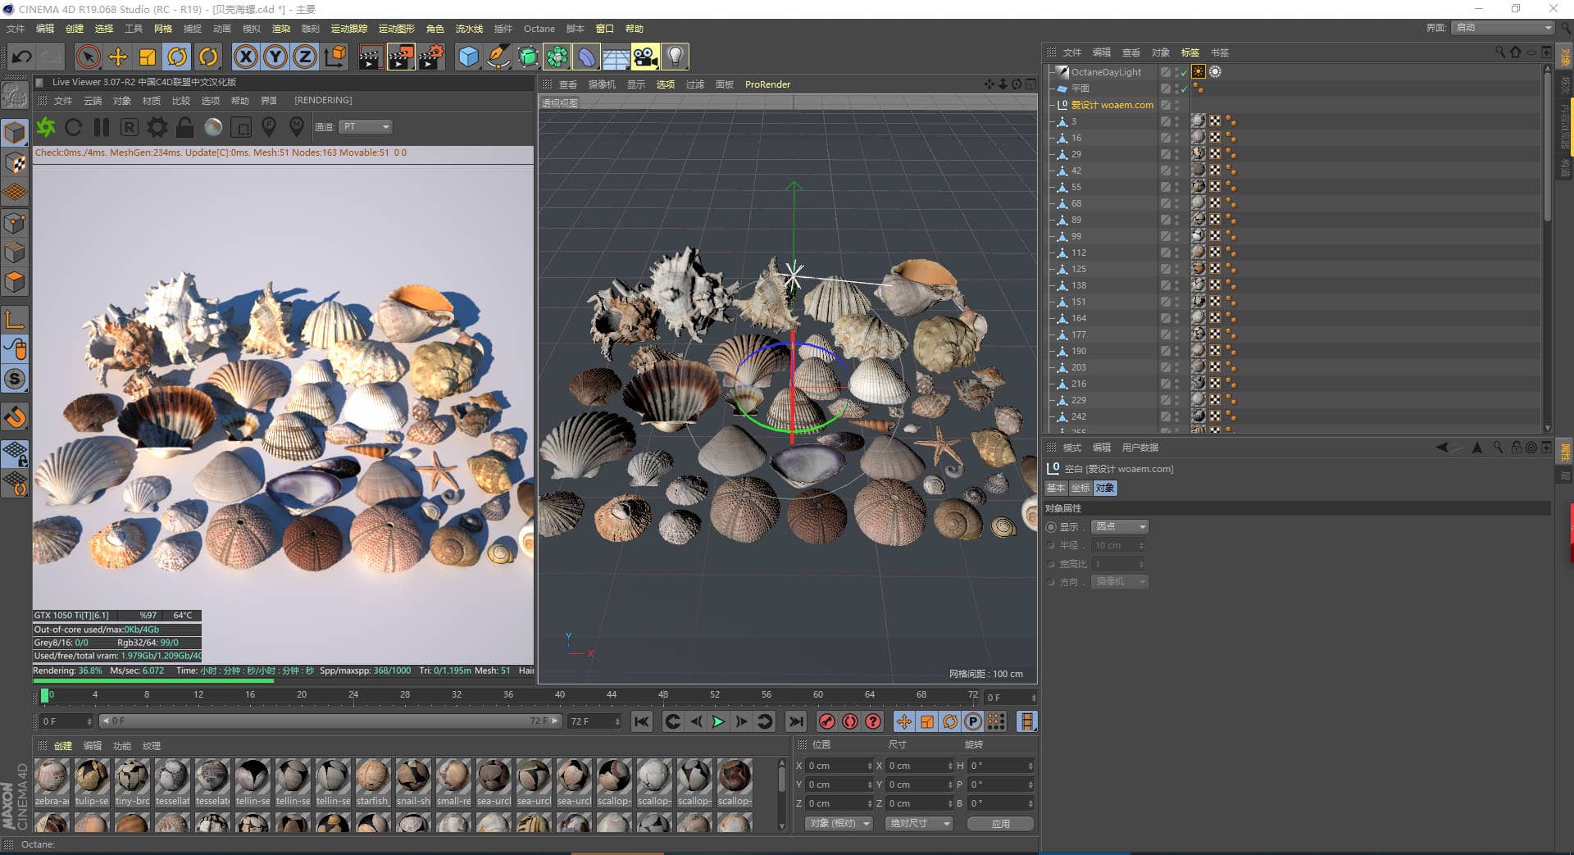This screenshot has width=1574, height=855.
Task: Toggle Autokeying button
Action: [850, 721]
